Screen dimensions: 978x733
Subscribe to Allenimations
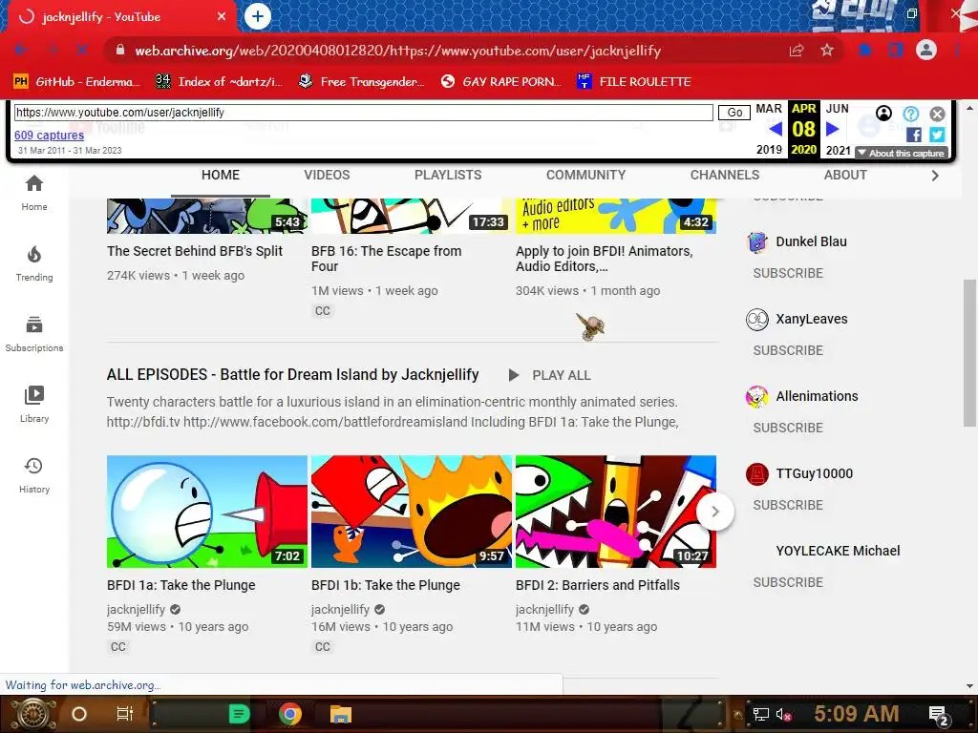(x=788, y=428)
